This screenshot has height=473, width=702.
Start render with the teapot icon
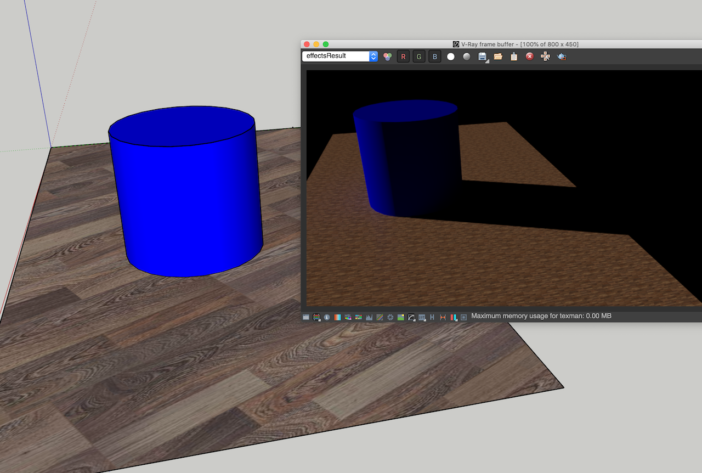(x=562, y=57)
